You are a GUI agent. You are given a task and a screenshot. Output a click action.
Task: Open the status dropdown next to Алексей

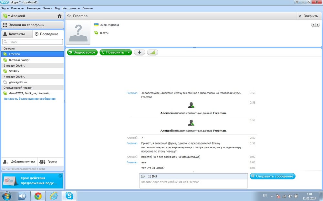point(9,16)
